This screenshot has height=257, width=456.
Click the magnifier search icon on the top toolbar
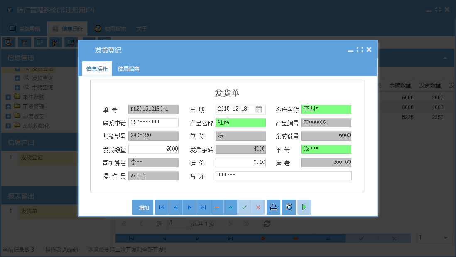pyautogui.click(x=8, y=42)
